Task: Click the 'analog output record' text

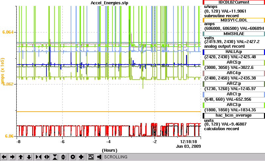Action: (224, 46)
